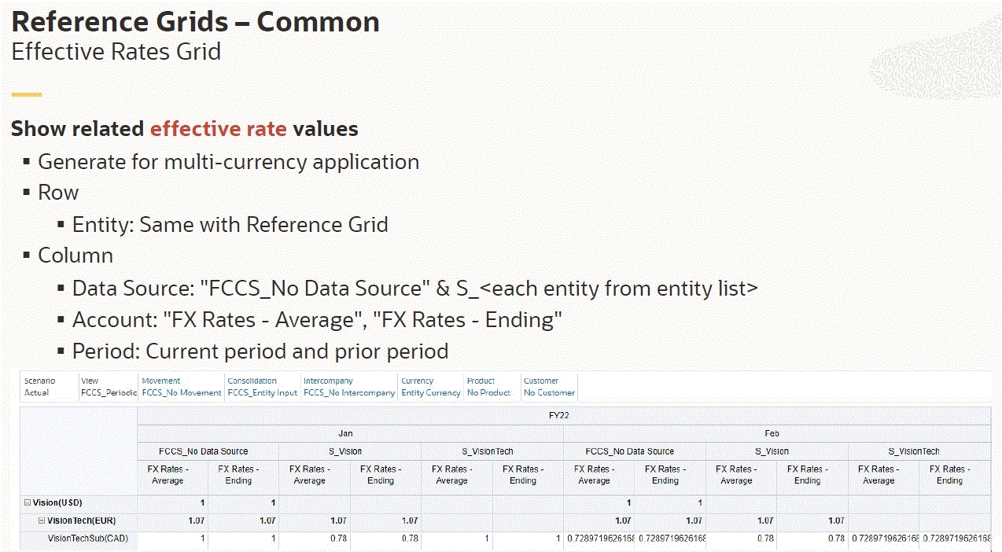Viewport: 1002px width, 552px height.
Task: Open the Customer member No Customer
Action: pos(550,392)
